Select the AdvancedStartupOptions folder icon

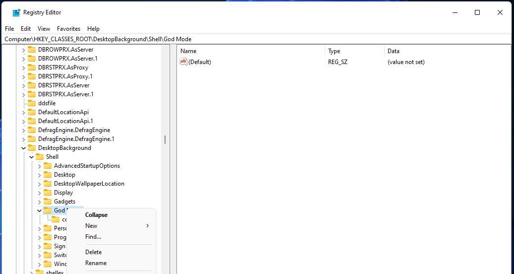pos(48,166)
